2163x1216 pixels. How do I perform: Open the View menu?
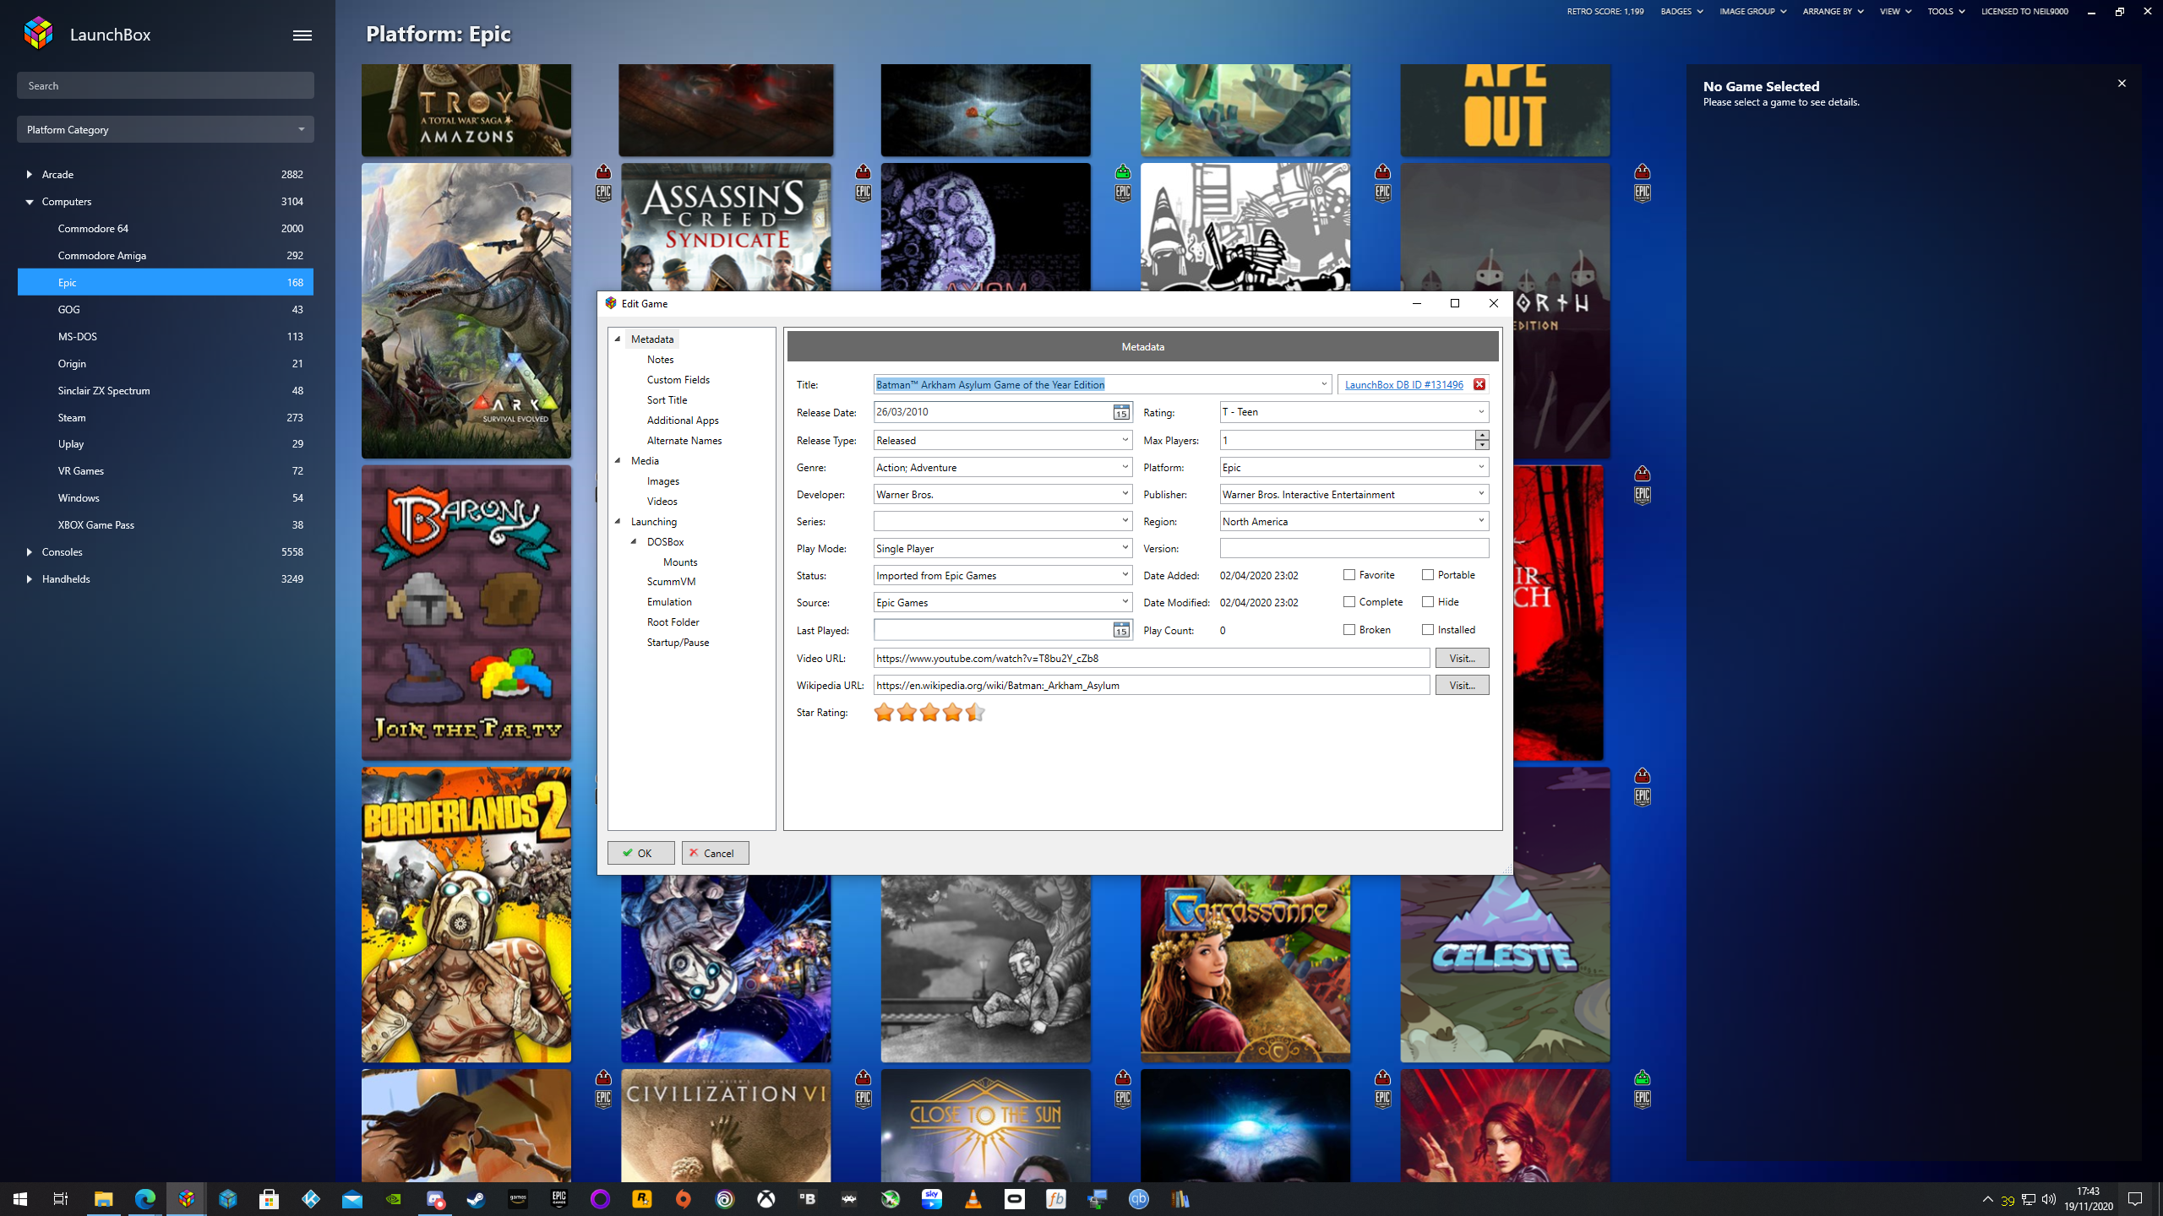(1895, 12)
